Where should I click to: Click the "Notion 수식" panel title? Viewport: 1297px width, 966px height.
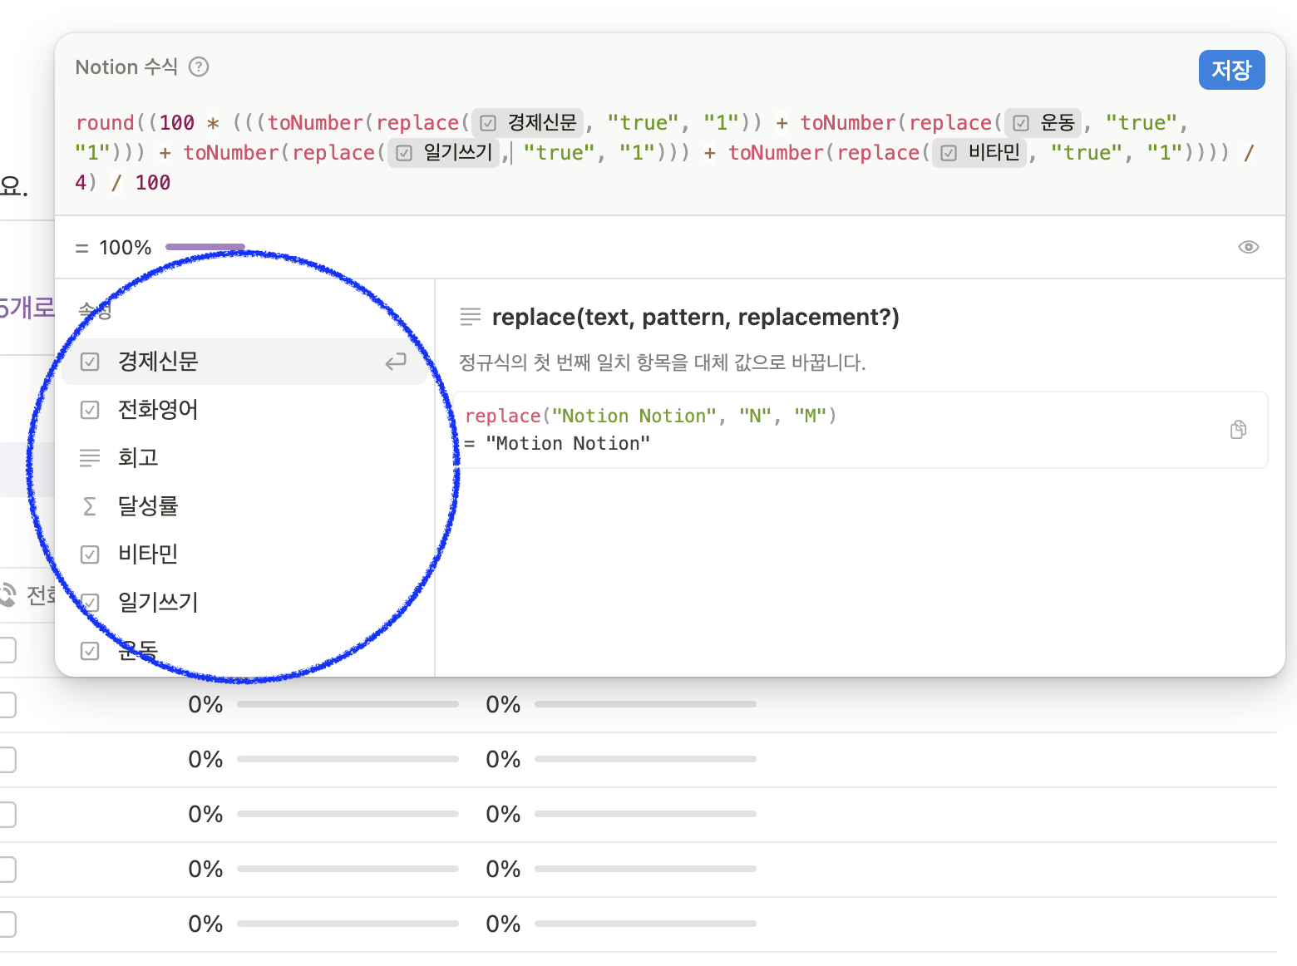coord(126,67)
